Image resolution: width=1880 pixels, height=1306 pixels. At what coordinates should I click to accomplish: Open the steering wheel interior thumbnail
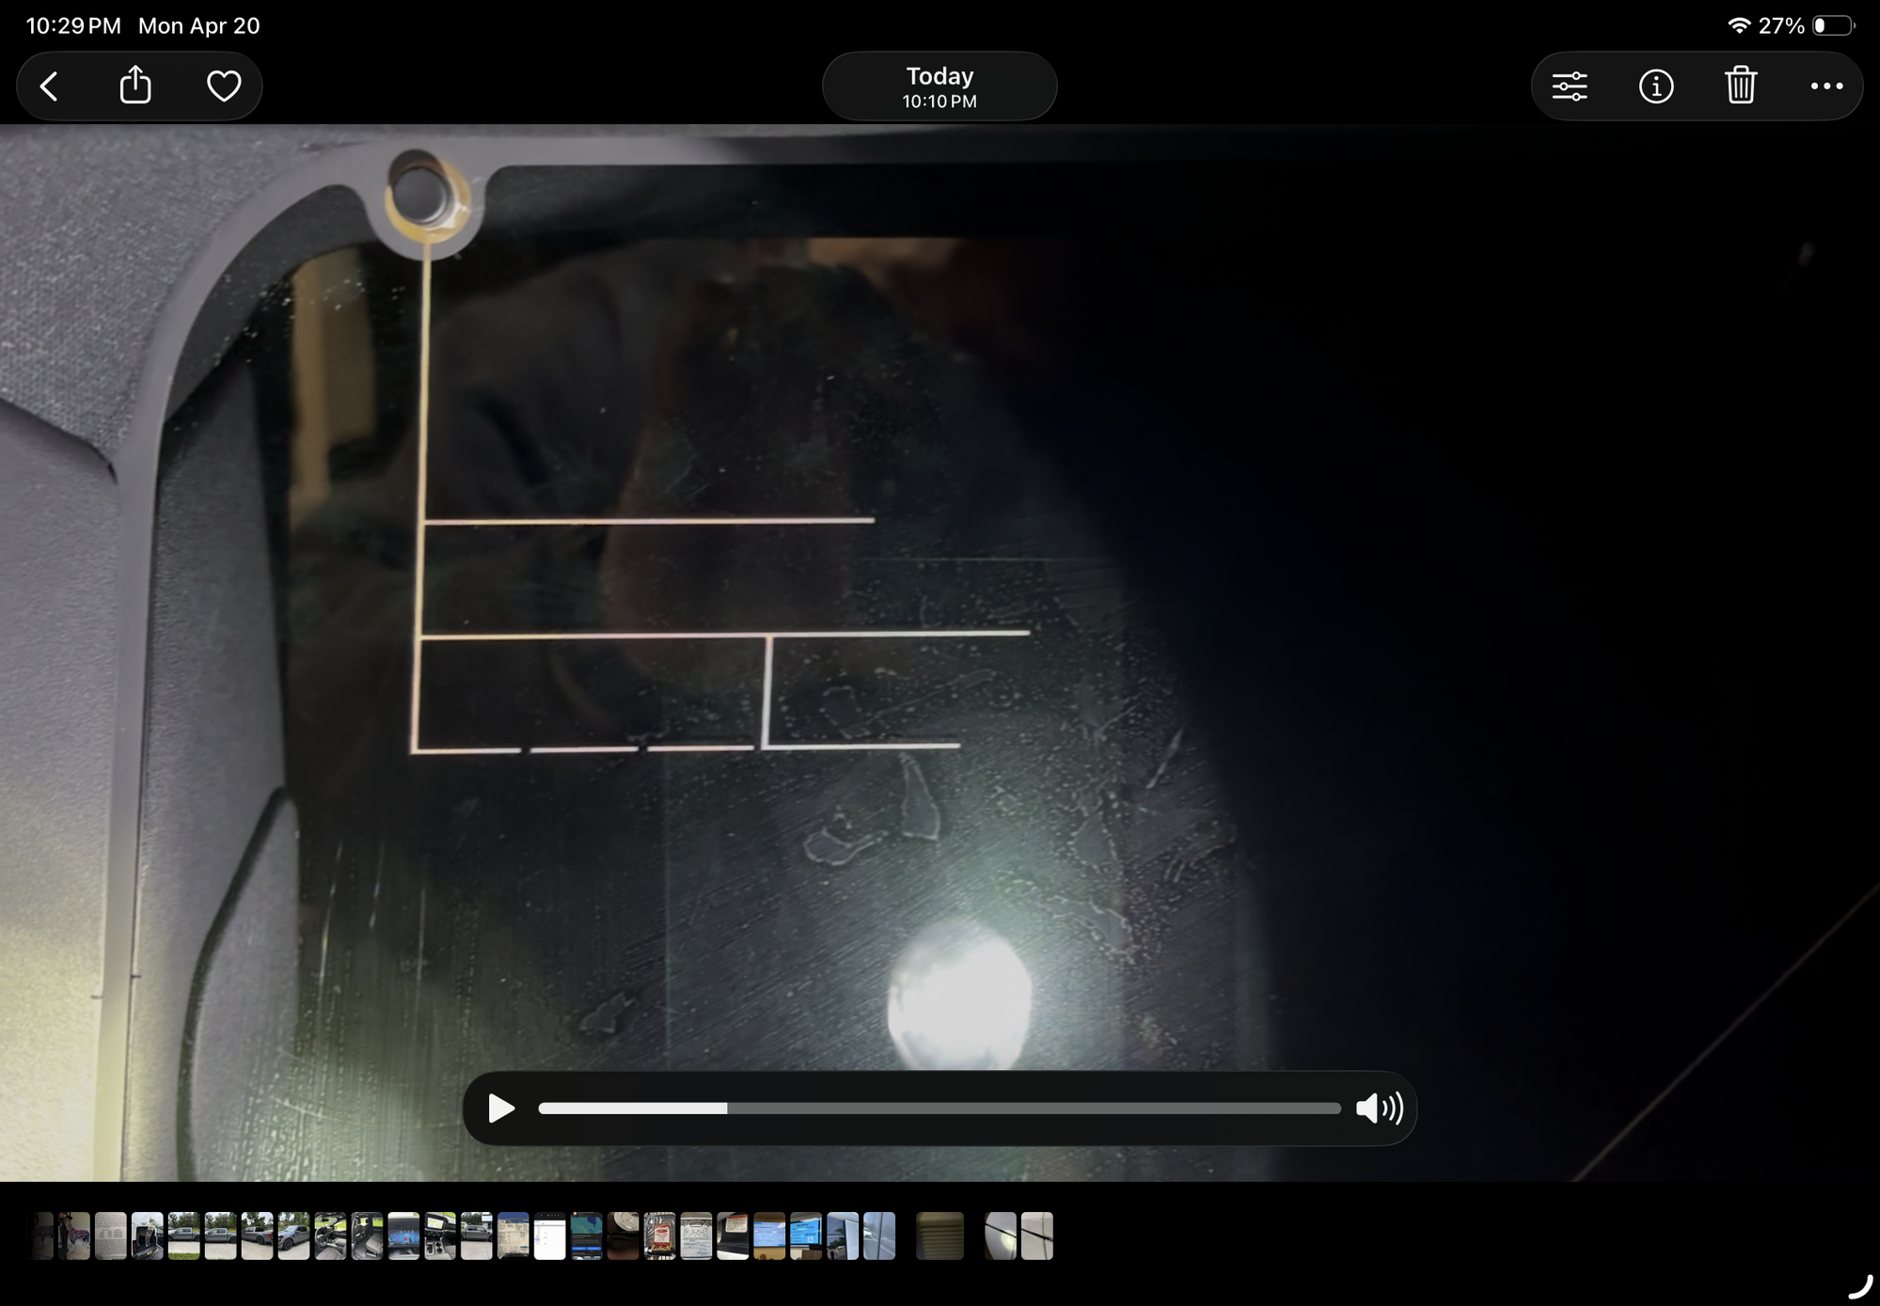330,1235
